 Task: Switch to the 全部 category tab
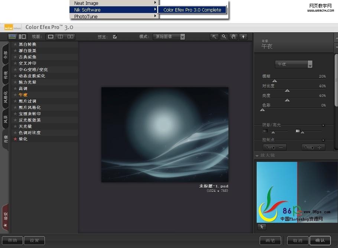(5, 54)
